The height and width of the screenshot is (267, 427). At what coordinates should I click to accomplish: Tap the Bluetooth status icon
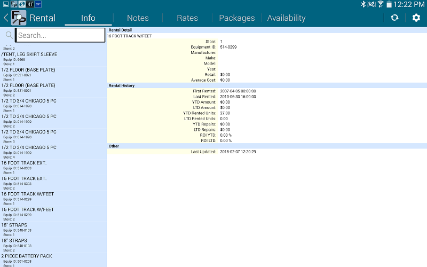pyautogui.click(x=363, y=4)
